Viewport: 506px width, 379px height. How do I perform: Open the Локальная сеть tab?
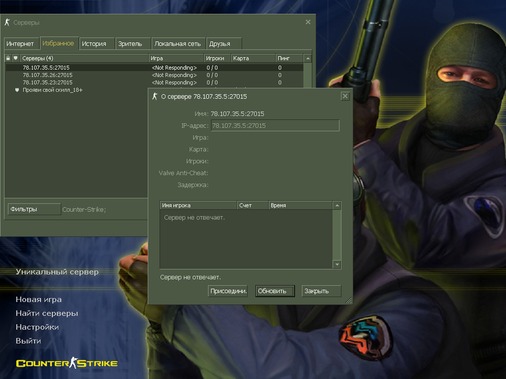click(177, 43)
